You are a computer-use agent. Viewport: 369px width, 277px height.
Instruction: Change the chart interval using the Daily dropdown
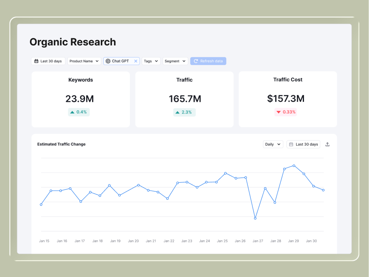(273, 144)
